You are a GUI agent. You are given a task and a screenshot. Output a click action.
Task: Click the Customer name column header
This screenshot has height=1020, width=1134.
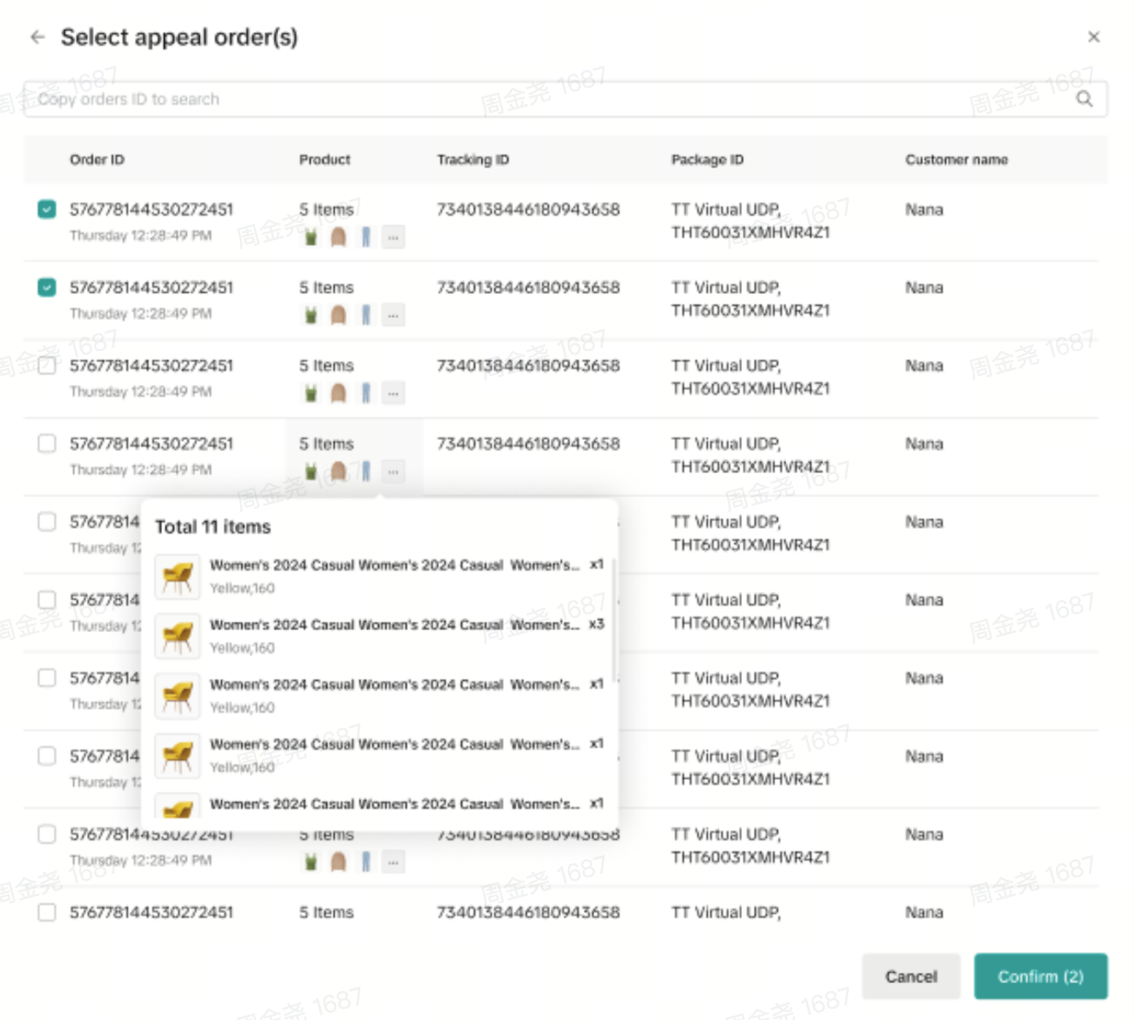pos(956,160)
